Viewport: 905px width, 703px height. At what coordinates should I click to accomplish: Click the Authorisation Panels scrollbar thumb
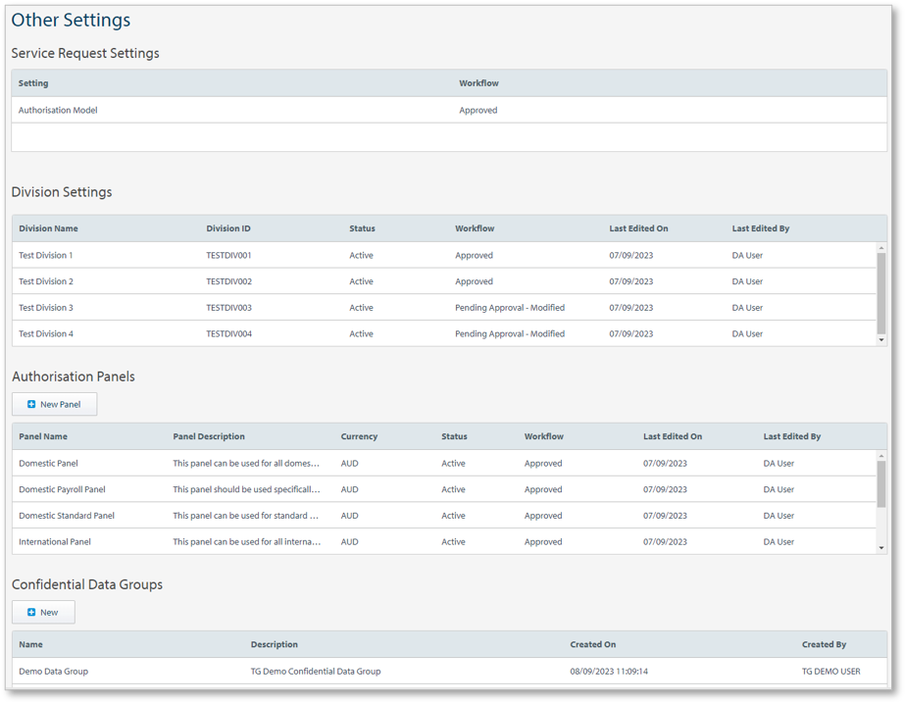click(880, 483)
